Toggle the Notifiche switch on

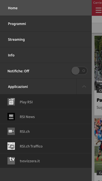pyautogui.click(x=79, y=71)
